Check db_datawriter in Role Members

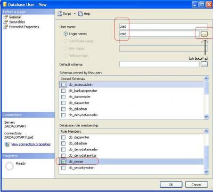pyautogui.click(x=63, y=137)
